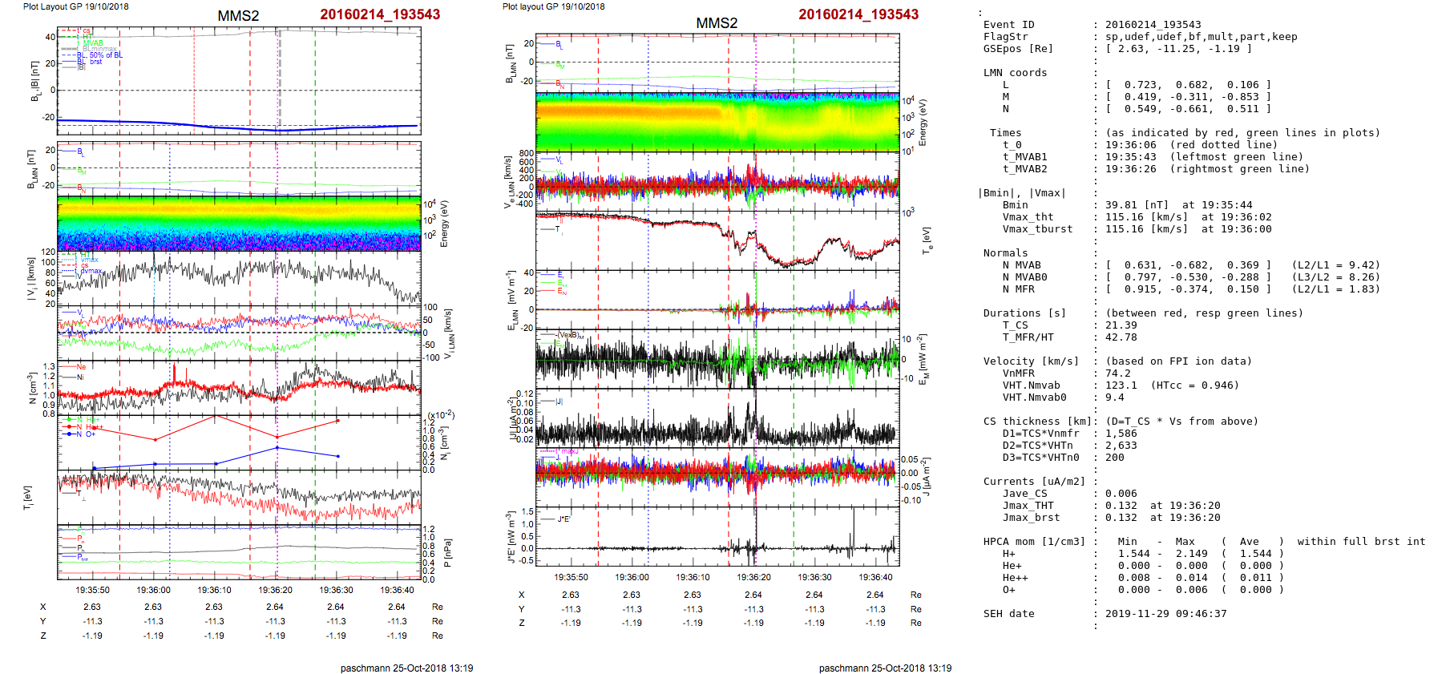1446x674 pixels.
Task: Click the J*E legend in the bottom right panel
Action: [x=563, y=519]
